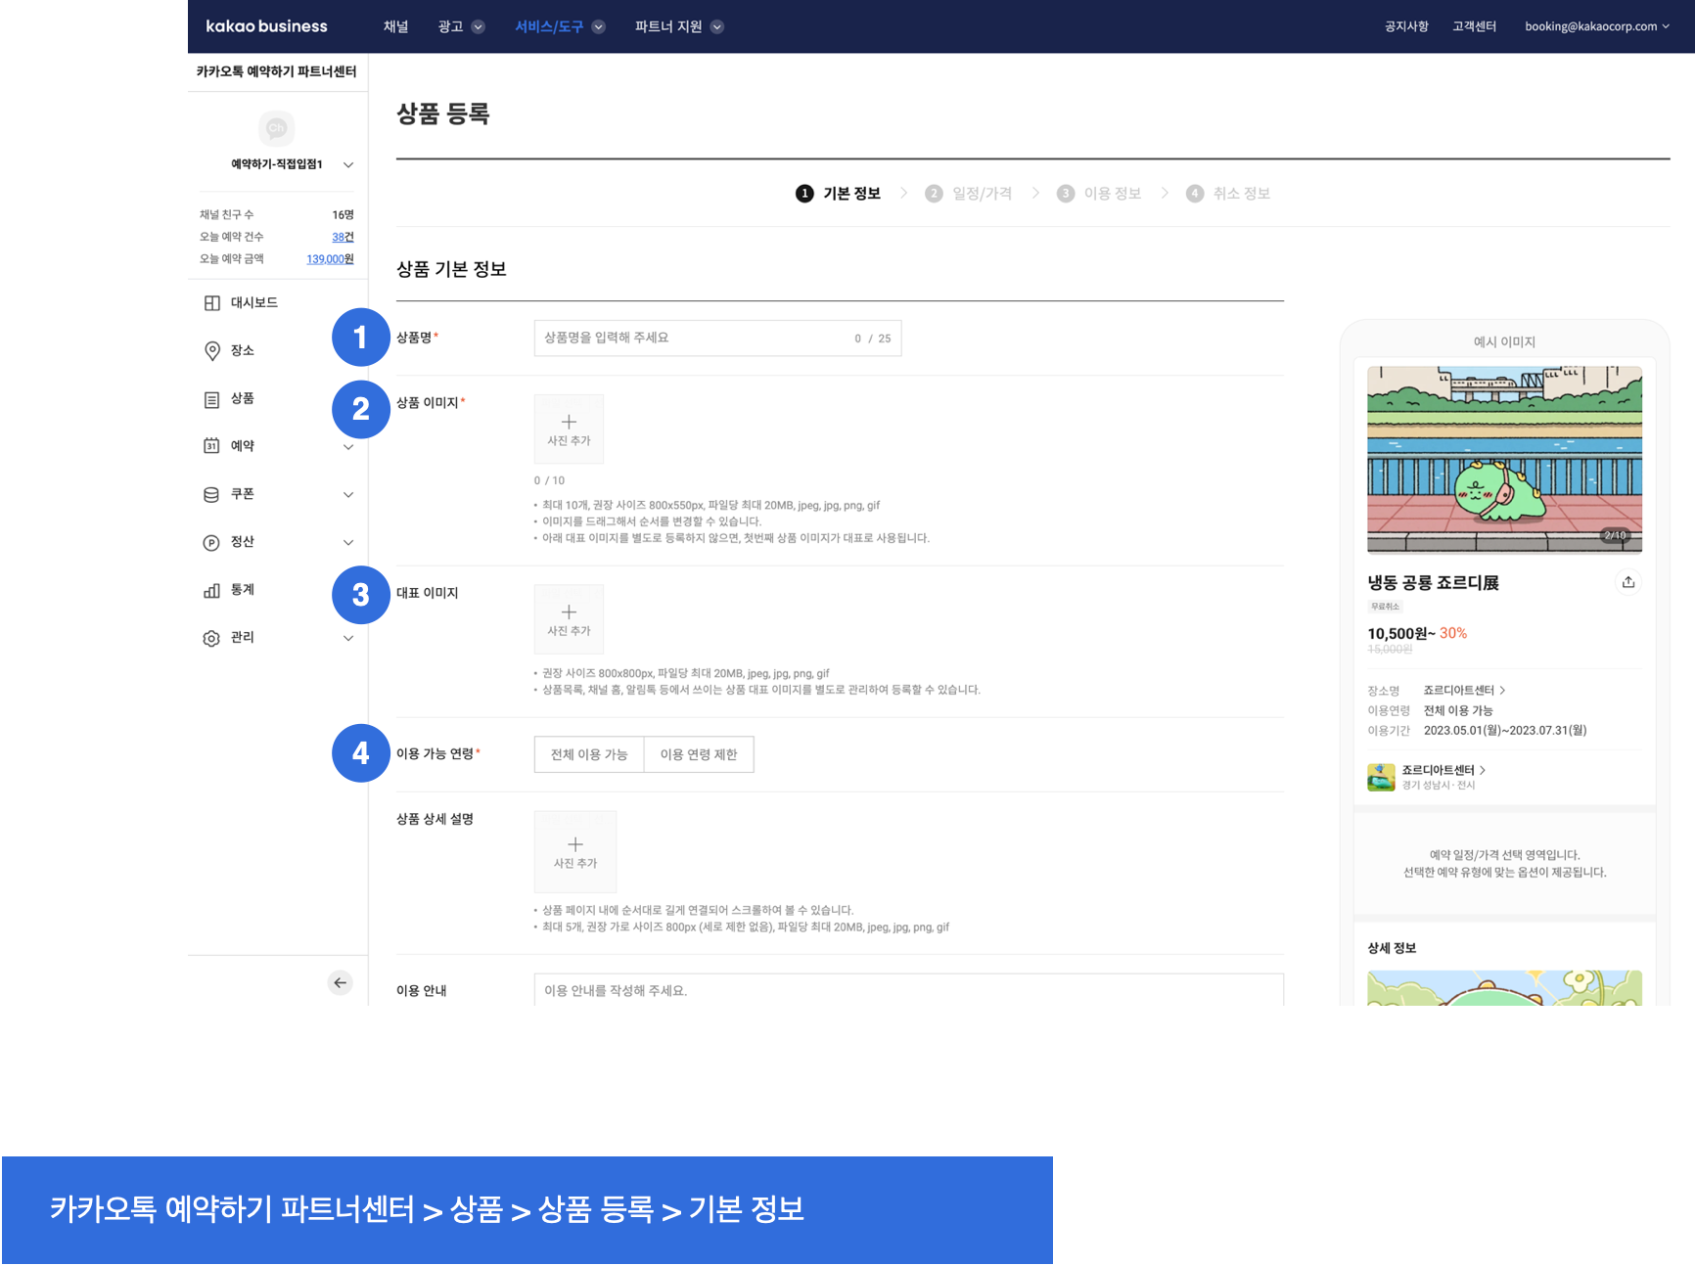The width and height of the screenshot is (1695, 1266).
Task: Open the Dashboard (대시보드) sidebar icon
Action: click(x=211, y=303)
